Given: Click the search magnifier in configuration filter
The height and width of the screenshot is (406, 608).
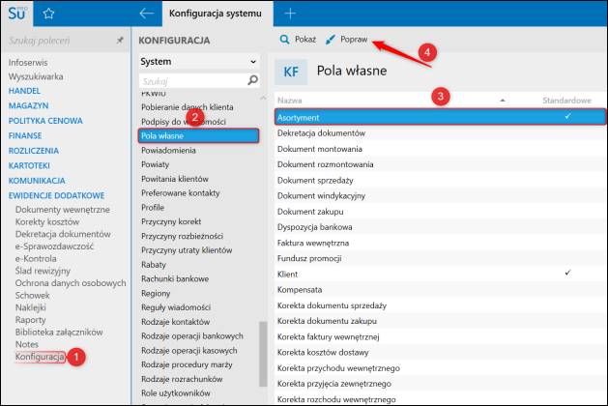Looking at the screenshot, I should pos(252,80).
